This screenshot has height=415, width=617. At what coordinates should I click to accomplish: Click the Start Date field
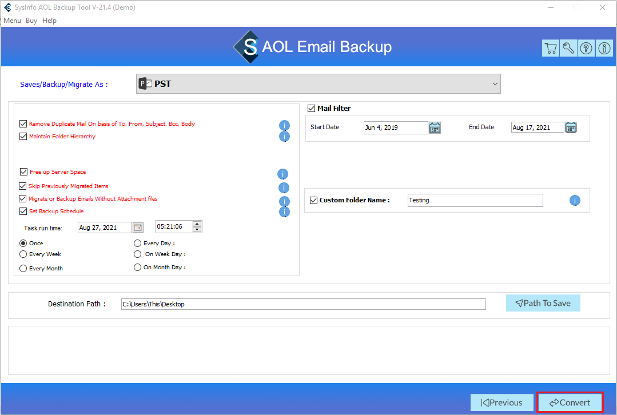pos(396,127)
